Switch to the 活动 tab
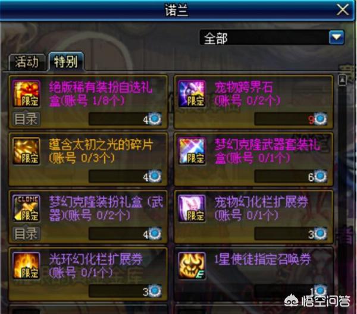 [27, 62]
